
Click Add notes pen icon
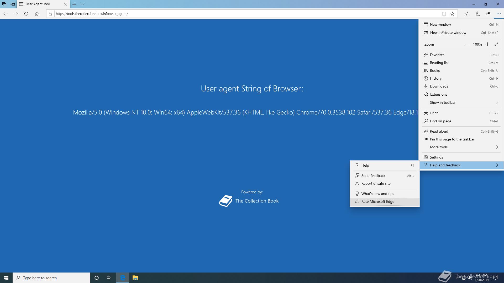[478, 14]
